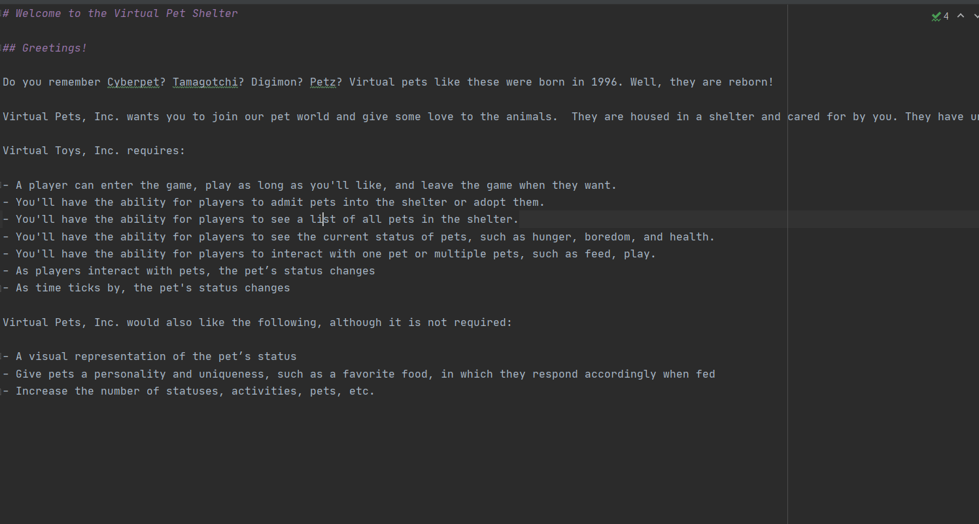Click the problem count number 4
This screenshot has width=979, height=524.
click(946, 16)
